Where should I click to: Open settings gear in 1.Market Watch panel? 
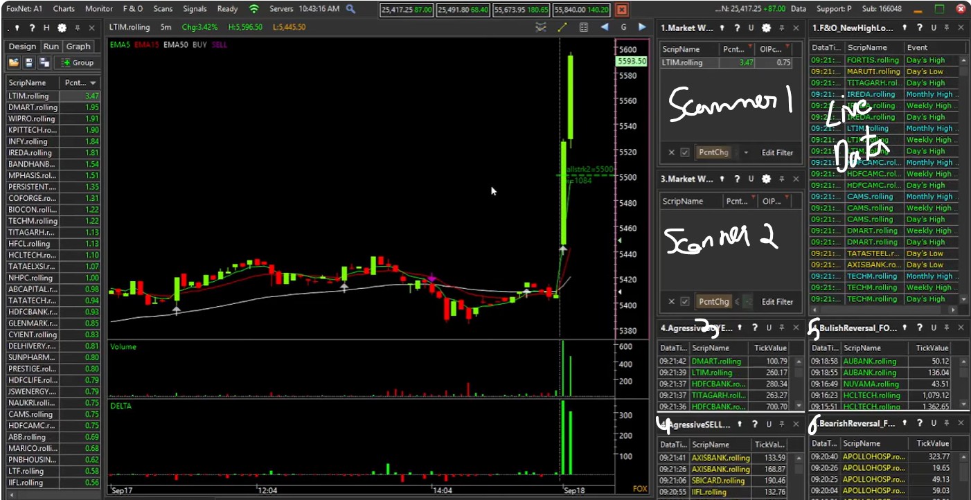766,28
